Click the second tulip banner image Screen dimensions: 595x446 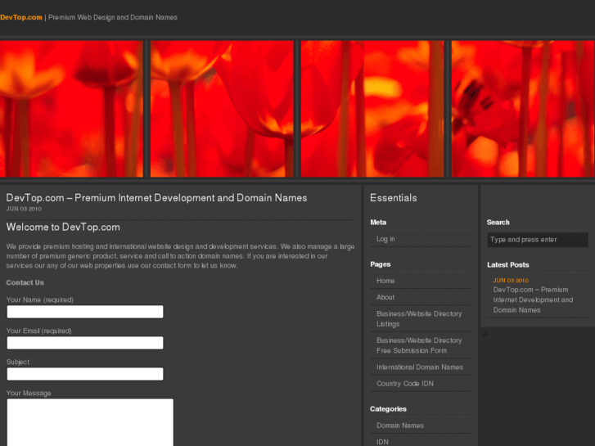222,109
